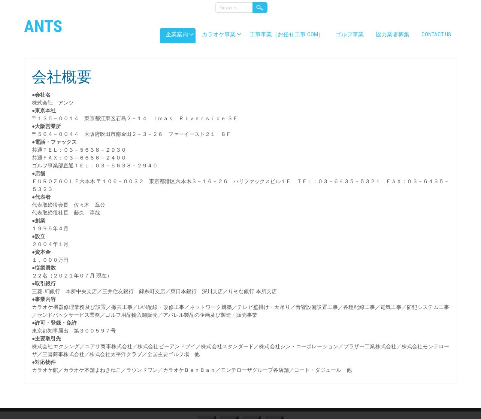
Task: Click the ●許可・登録・免許 label
Action: 54,323
